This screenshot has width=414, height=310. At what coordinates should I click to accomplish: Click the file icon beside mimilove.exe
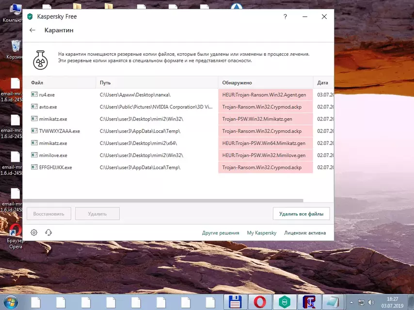tap(34, 155)
